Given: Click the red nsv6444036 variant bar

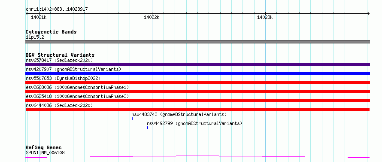Looking at the screenshot, I should tap(197, 110).
